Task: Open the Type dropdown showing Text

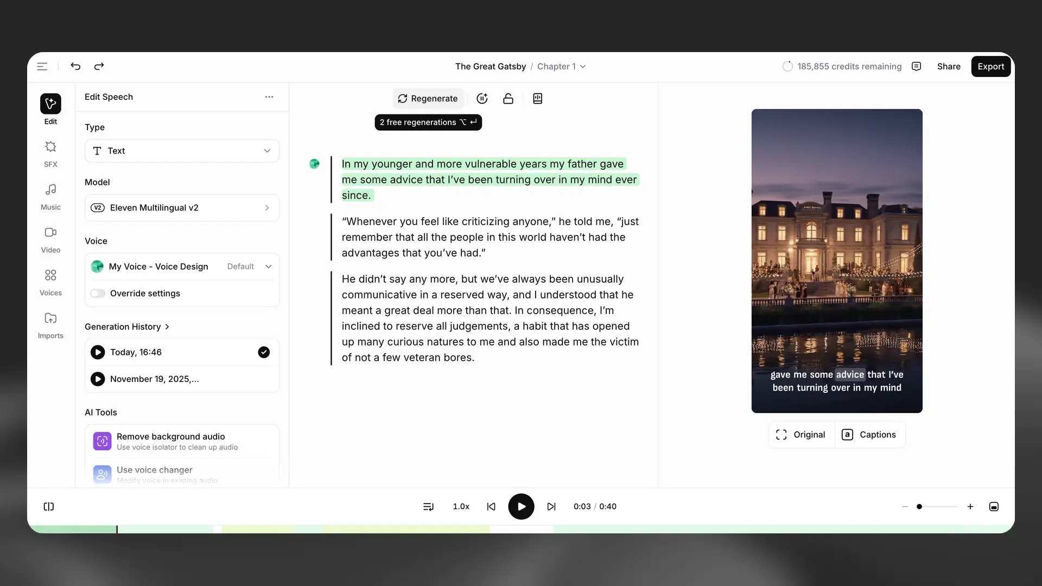Action: (182, 151)
